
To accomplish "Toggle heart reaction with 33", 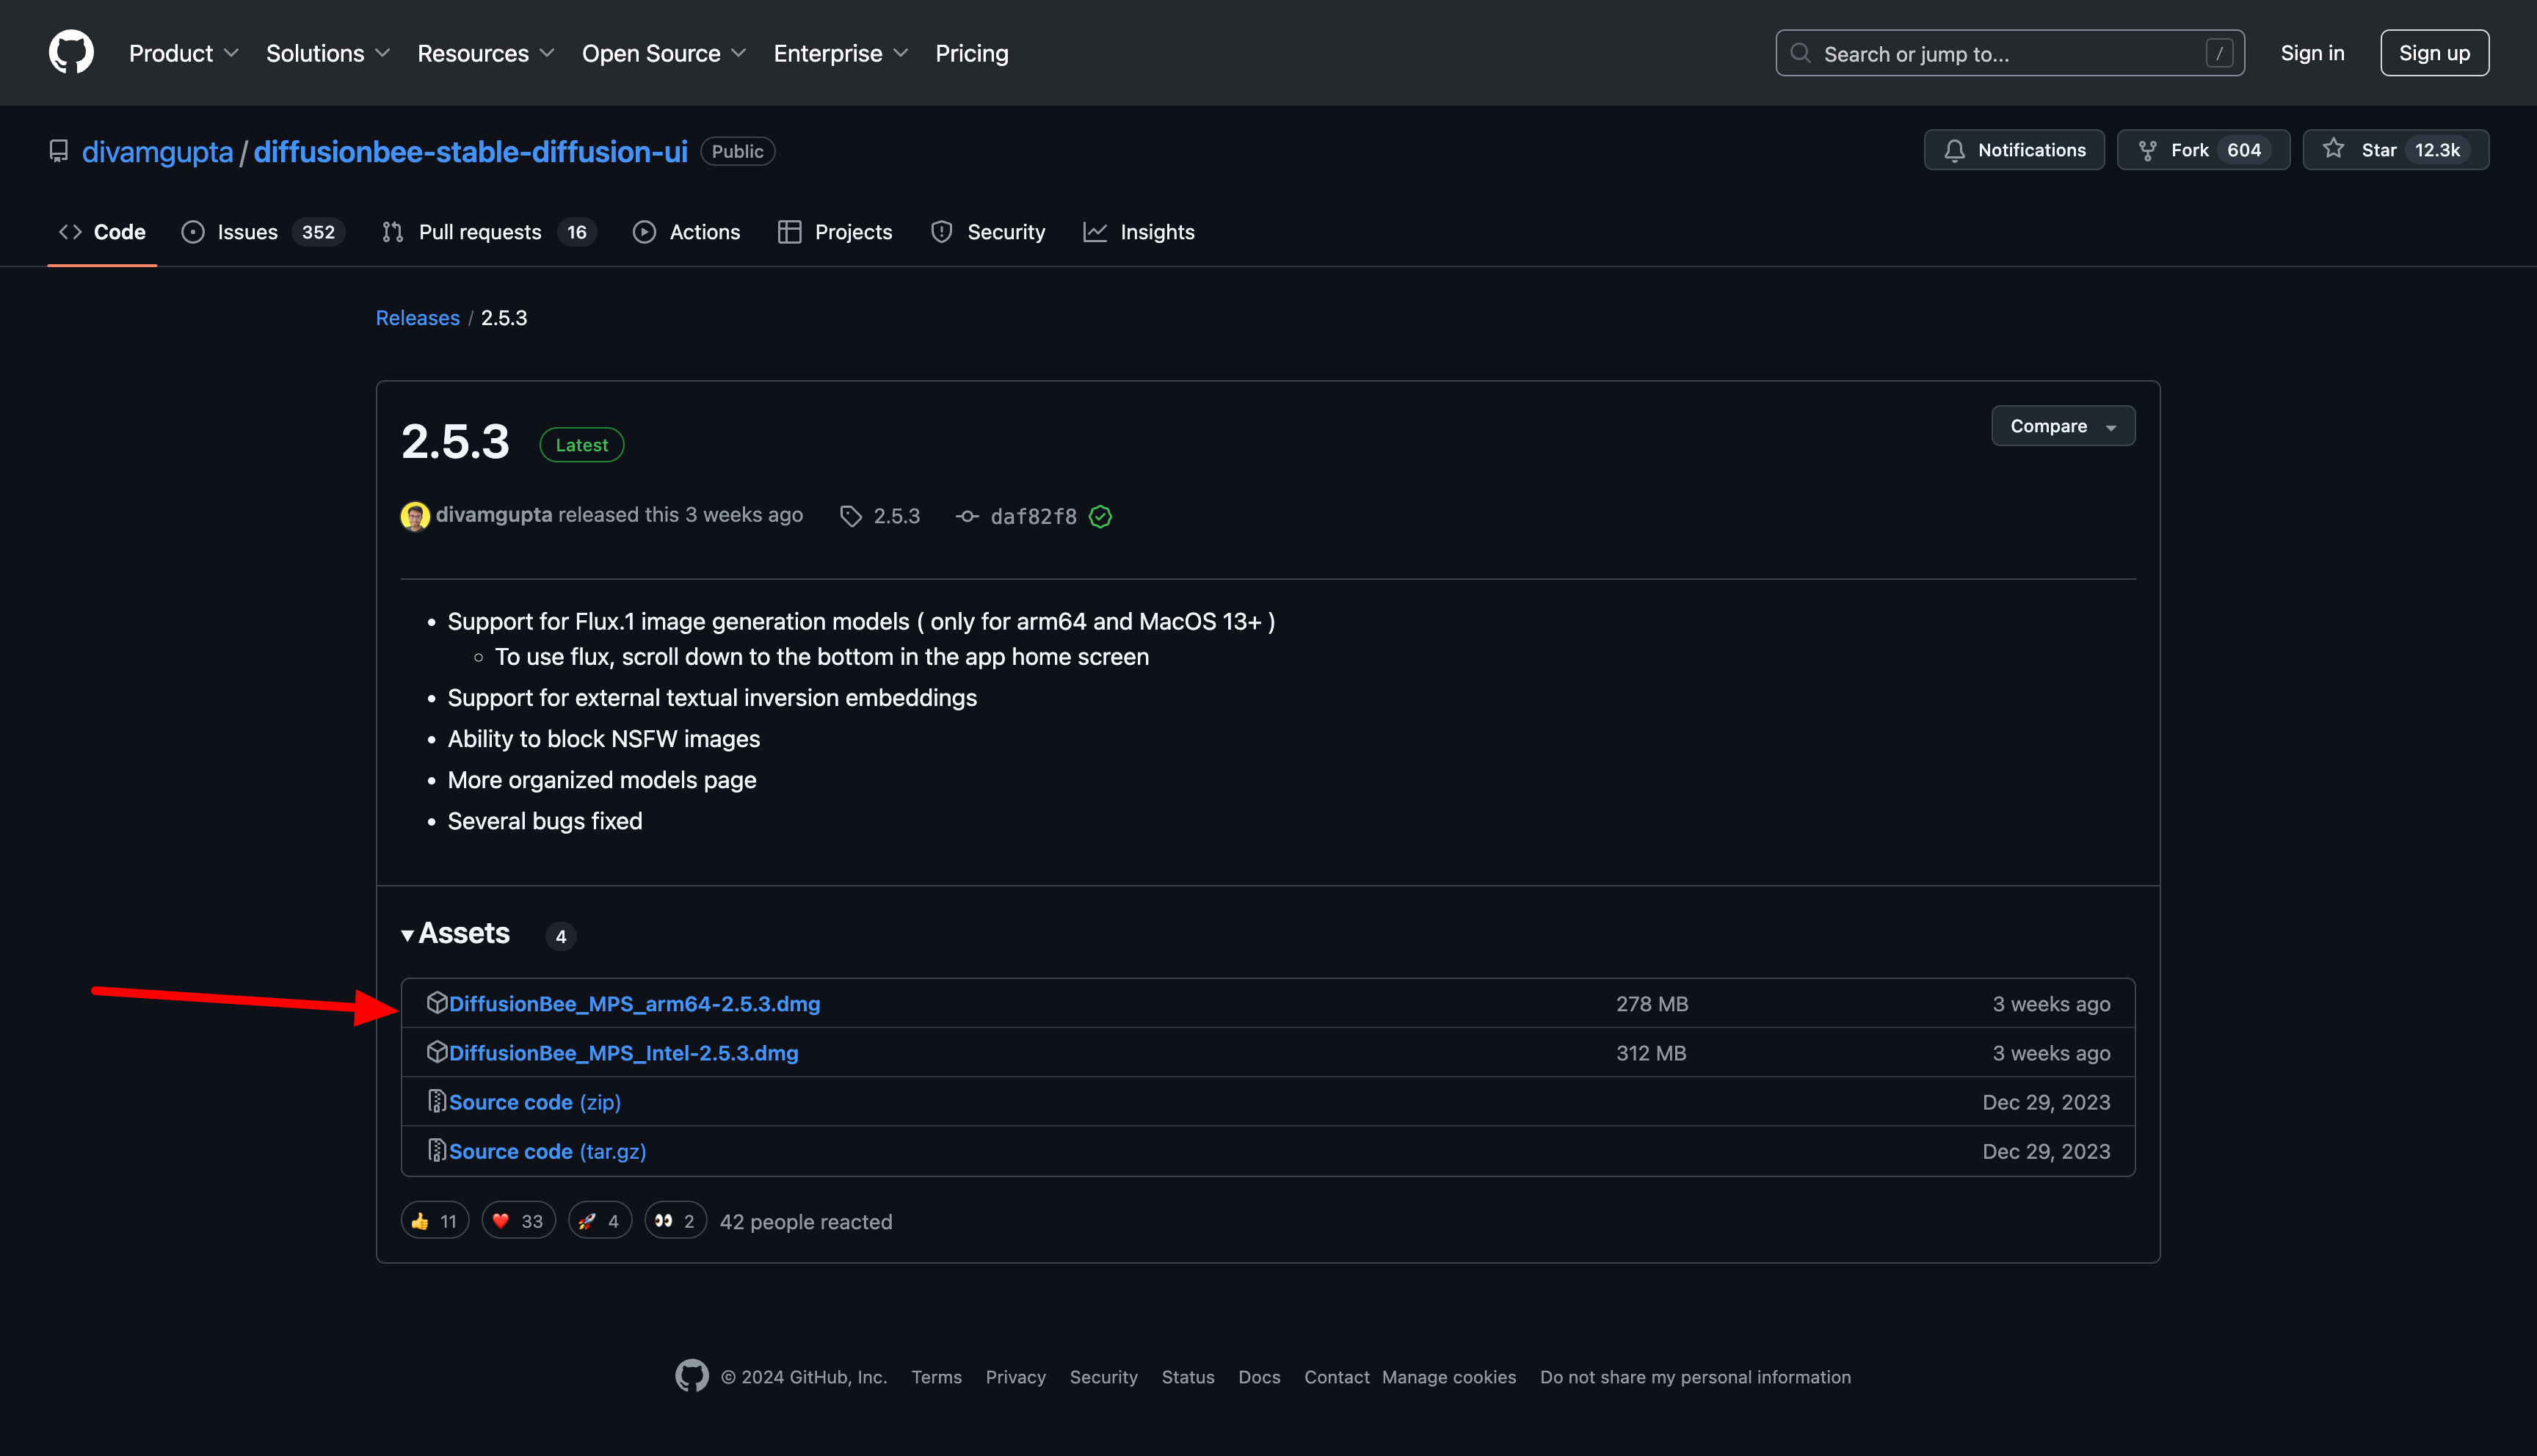I will 518,1221.
